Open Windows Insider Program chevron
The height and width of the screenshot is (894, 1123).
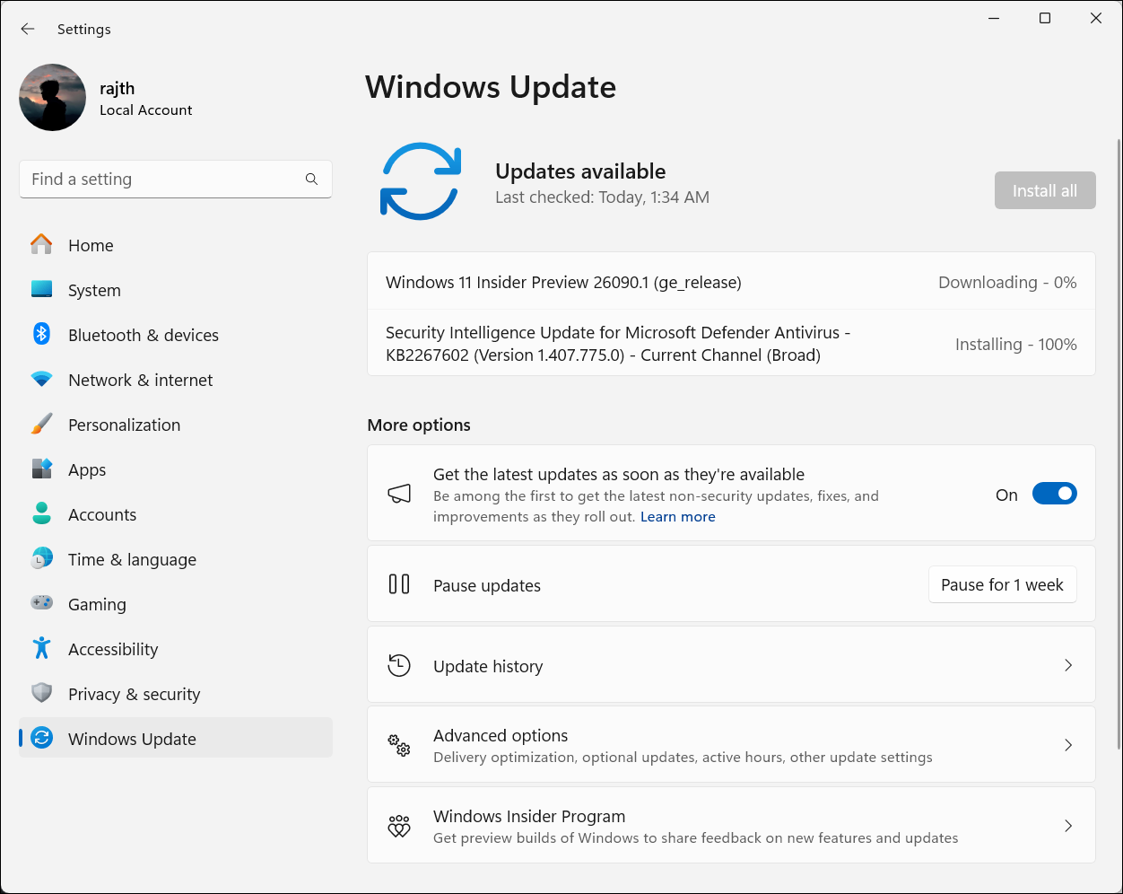(1067, 826)
